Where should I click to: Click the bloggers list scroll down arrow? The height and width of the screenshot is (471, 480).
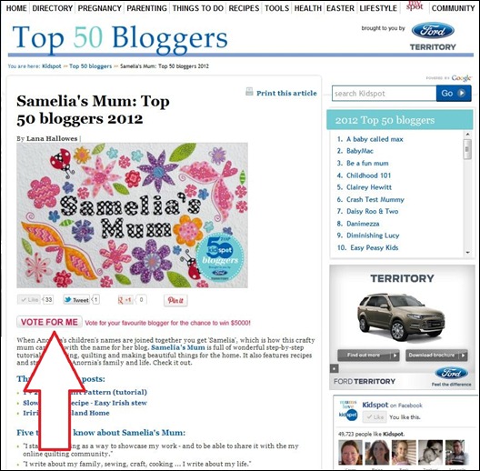coord(467,253)
